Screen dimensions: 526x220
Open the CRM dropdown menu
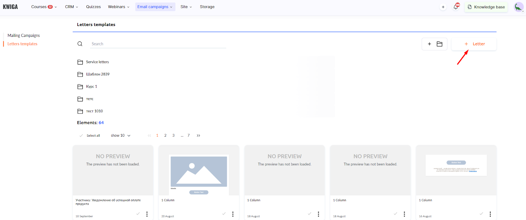coord(71,7)
